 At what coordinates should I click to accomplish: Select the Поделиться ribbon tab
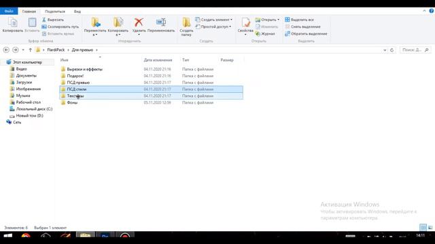pyautogui.click(x=55, y=12)
